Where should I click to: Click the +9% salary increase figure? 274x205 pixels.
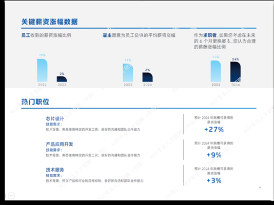(x=214, y=155)
